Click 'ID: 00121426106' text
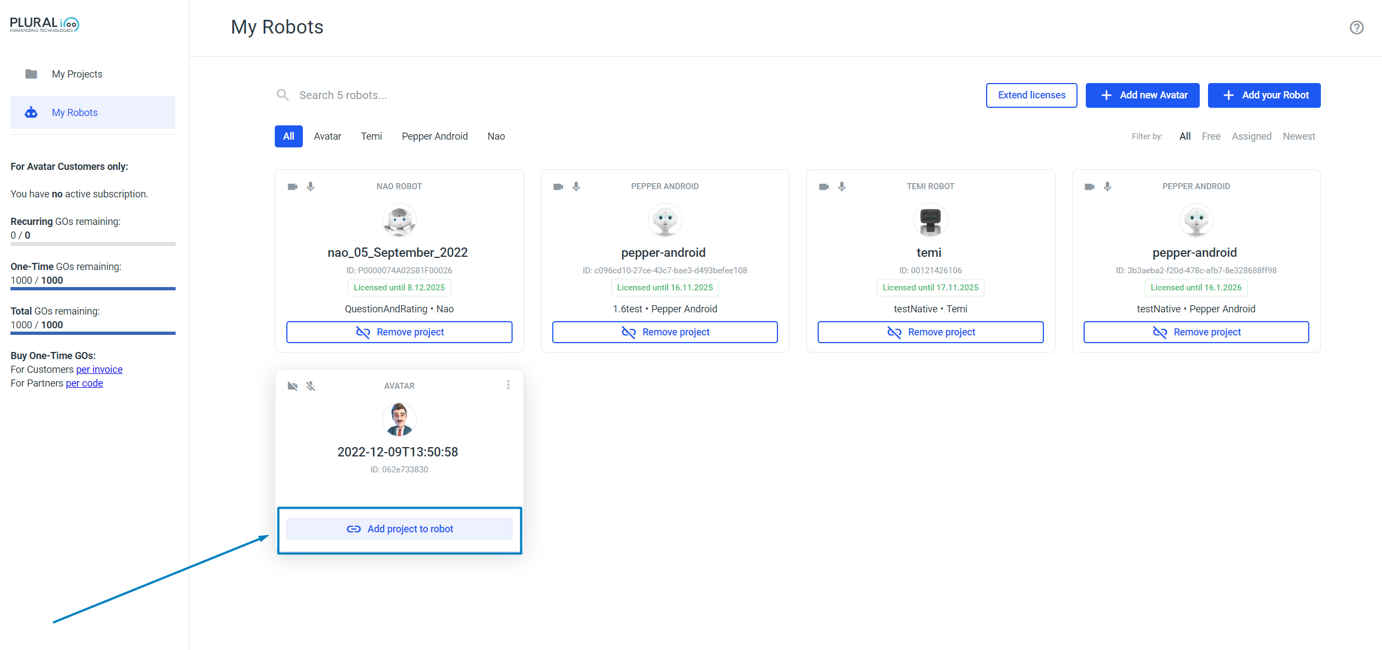The image size is (1382, 650). (931, 271)
